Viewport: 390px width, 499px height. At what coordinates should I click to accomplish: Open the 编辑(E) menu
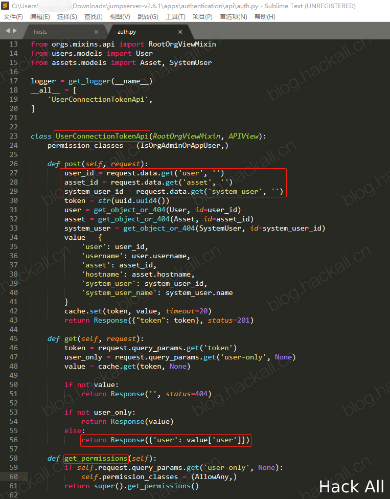pyautogui.click(x=40, y=16)
